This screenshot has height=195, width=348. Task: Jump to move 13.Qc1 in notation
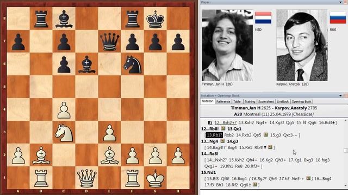(234, 129)
